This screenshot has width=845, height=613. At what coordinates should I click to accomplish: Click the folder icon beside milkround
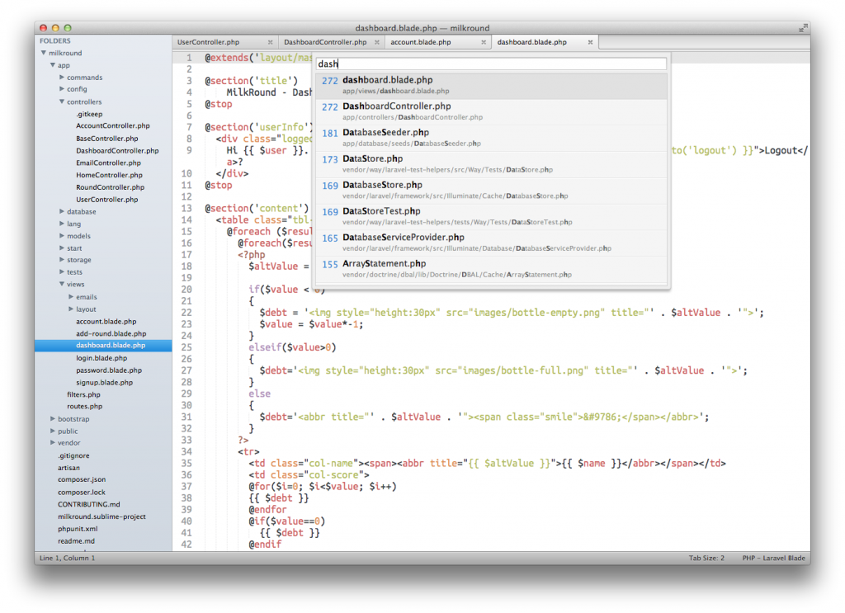point(43,52)
